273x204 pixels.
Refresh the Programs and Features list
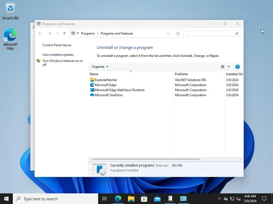[178, 34]
